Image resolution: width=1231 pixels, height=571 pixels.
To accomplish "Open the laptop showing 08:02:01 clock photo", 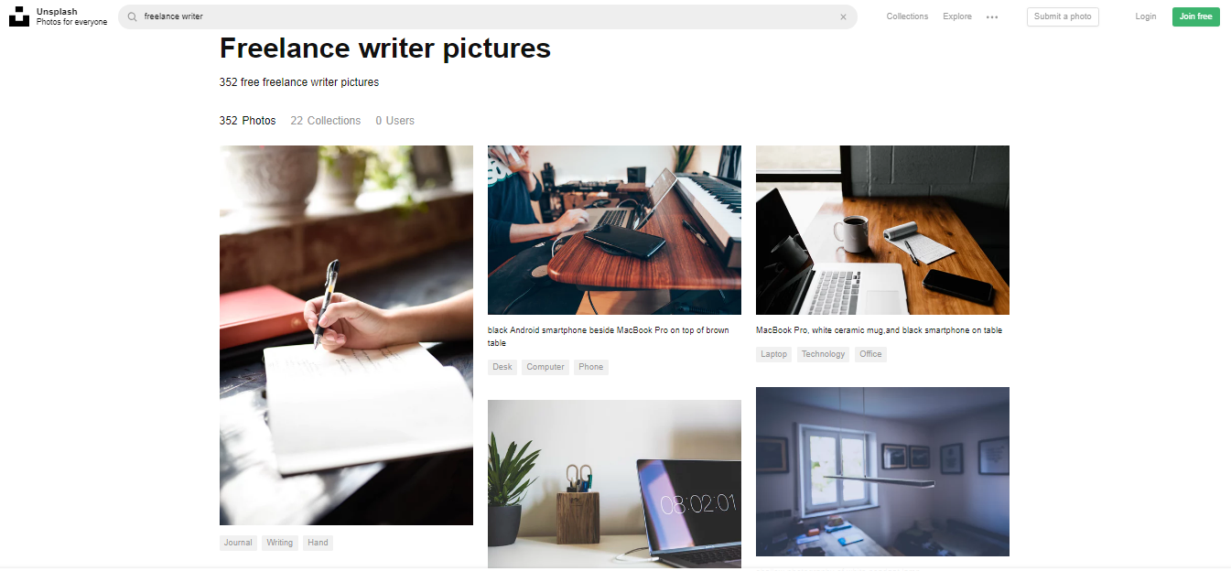I will tap(614, 484).
